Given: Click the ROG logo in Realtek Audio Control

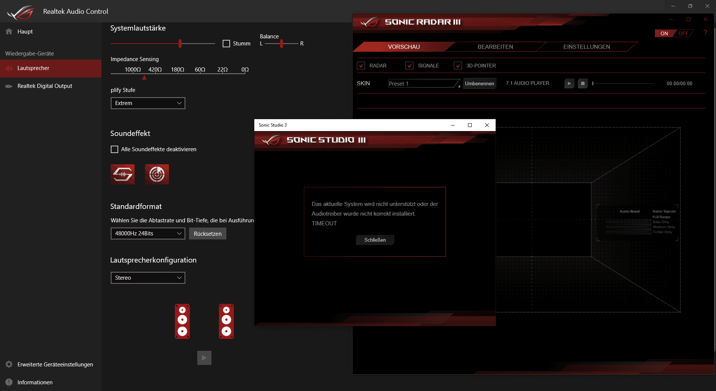Looking at the screenshot, I should [x=21, y=12].
